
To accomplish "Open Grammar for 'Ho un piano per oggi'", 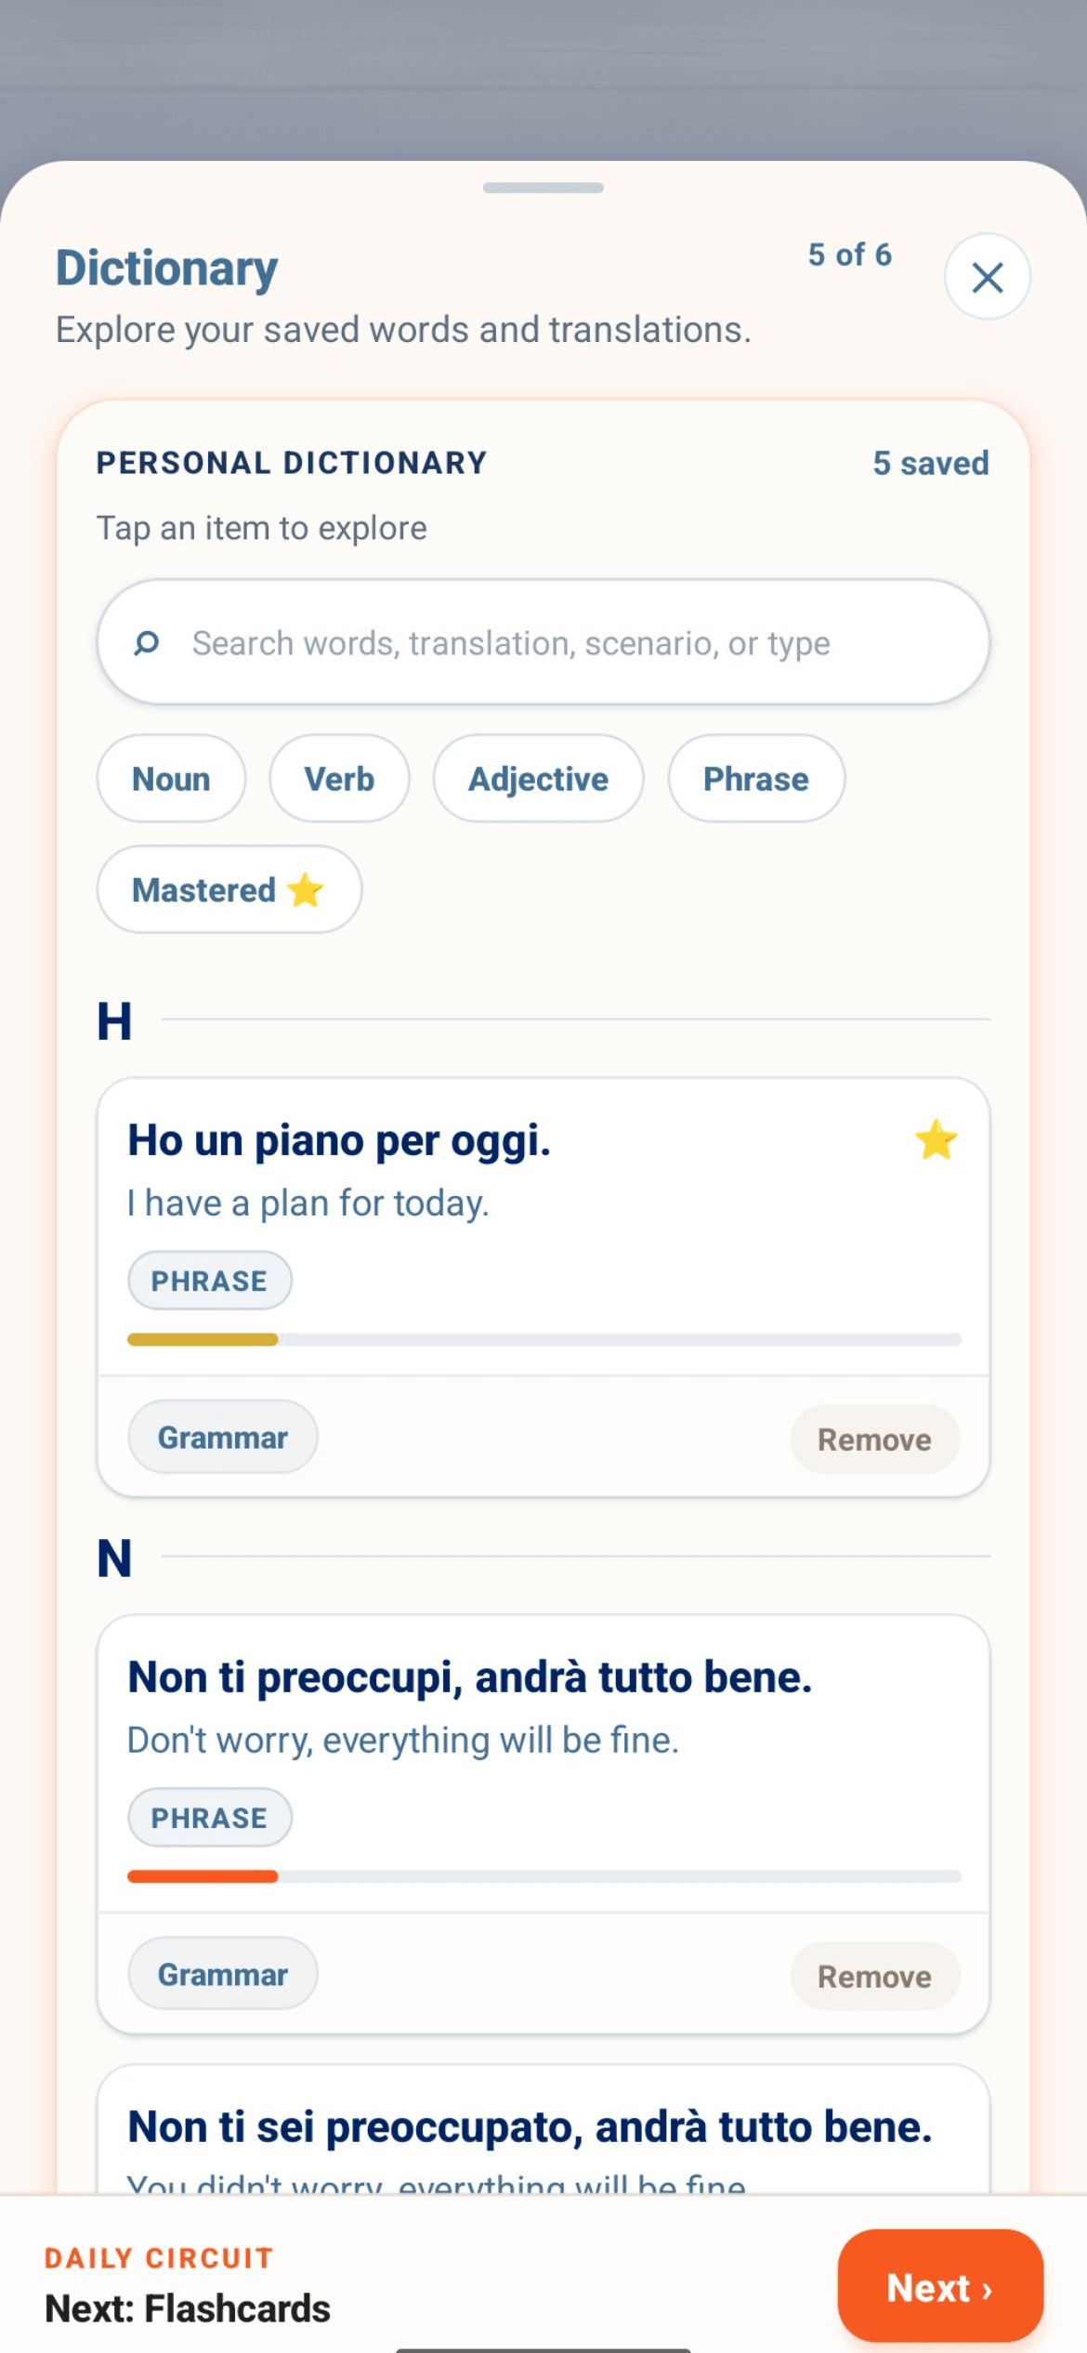I will pos(223,1438).
